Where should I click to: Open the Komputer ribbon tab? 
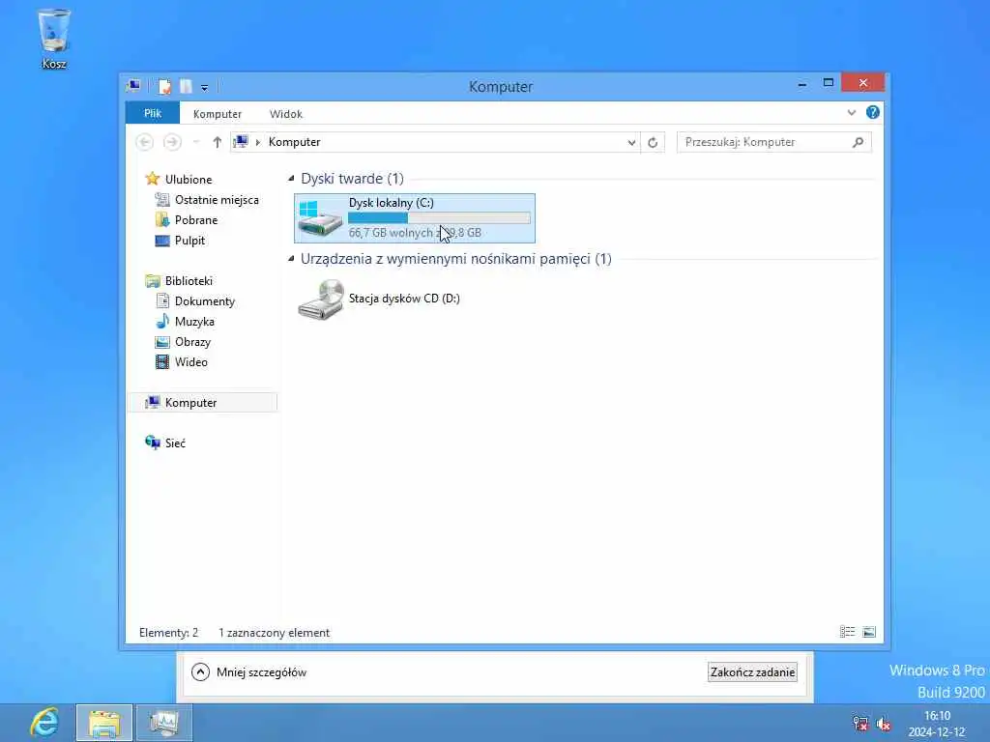click(x=218, y=114)
